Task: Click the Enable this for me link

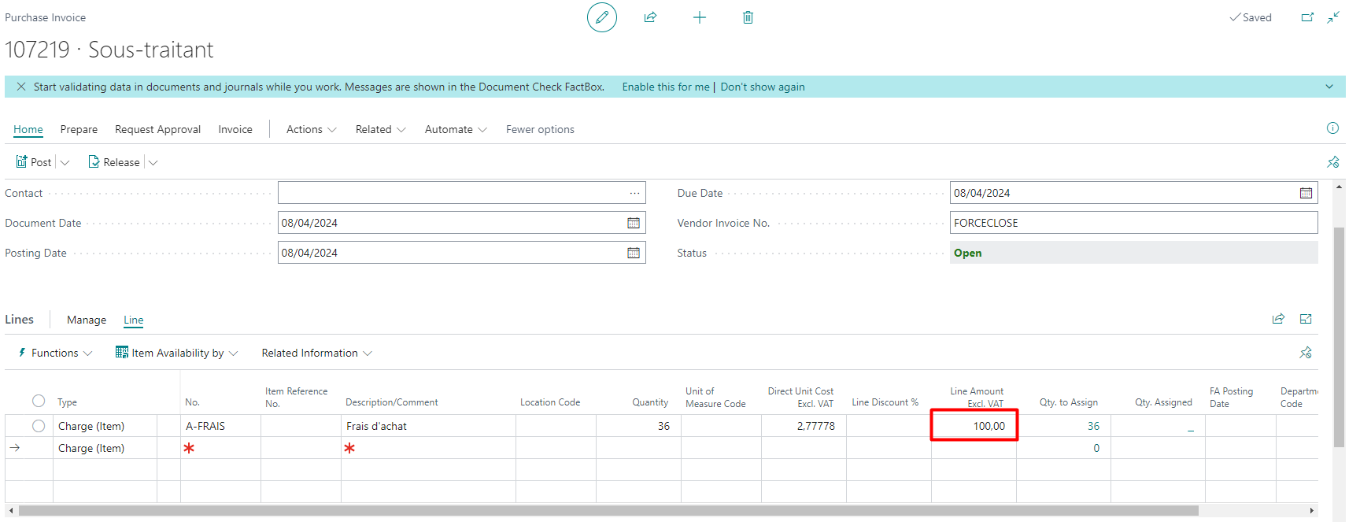Action: [665, 87]
